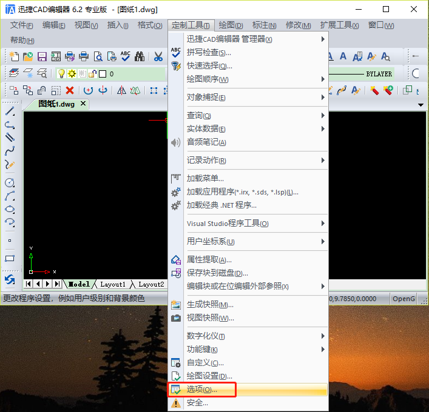Click the Rotate tool icon with plus
The image size is (429, 412).
point(88,90)
